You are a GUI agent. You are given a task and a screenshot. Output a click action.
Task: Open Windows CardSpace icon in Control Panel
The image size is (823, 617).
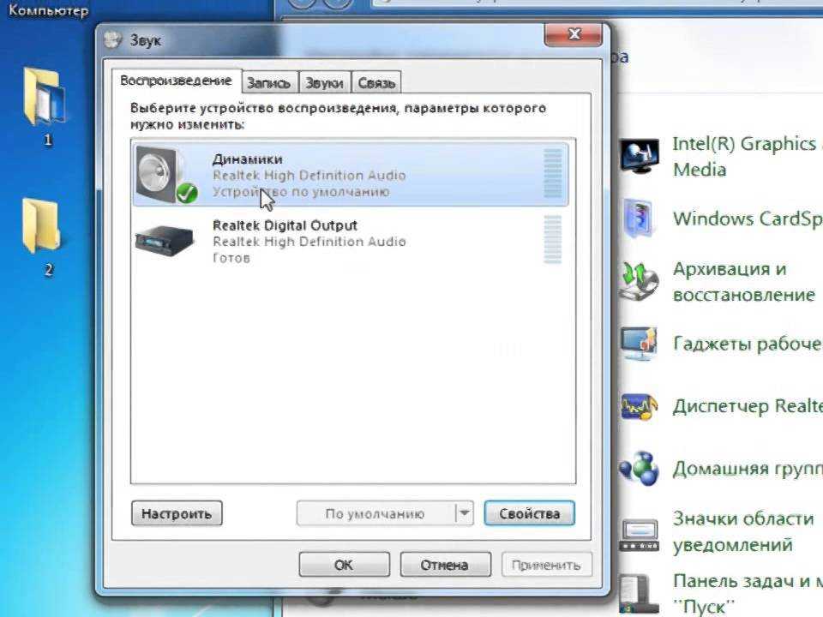click(x=639, y=218)
